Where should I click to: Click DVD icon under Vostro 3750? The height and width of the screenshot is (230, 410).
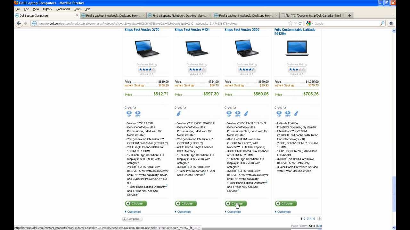pos(138,113)
